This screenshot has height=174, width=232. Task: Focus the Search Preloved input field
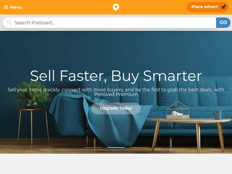110,23
